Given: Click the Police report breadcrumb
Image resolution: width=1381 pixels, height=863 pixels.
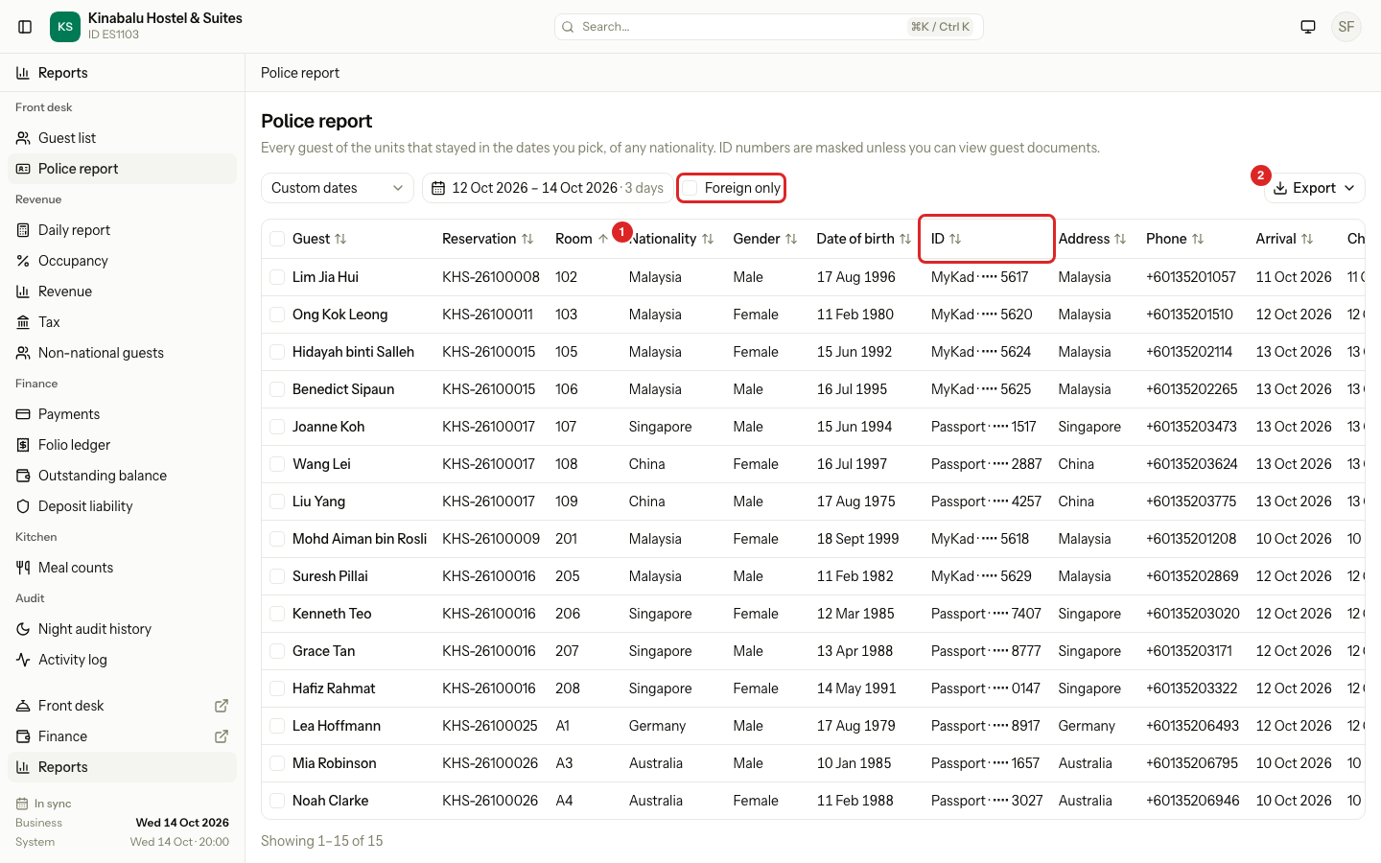Looking at the screenshot, I should [300, 73].
